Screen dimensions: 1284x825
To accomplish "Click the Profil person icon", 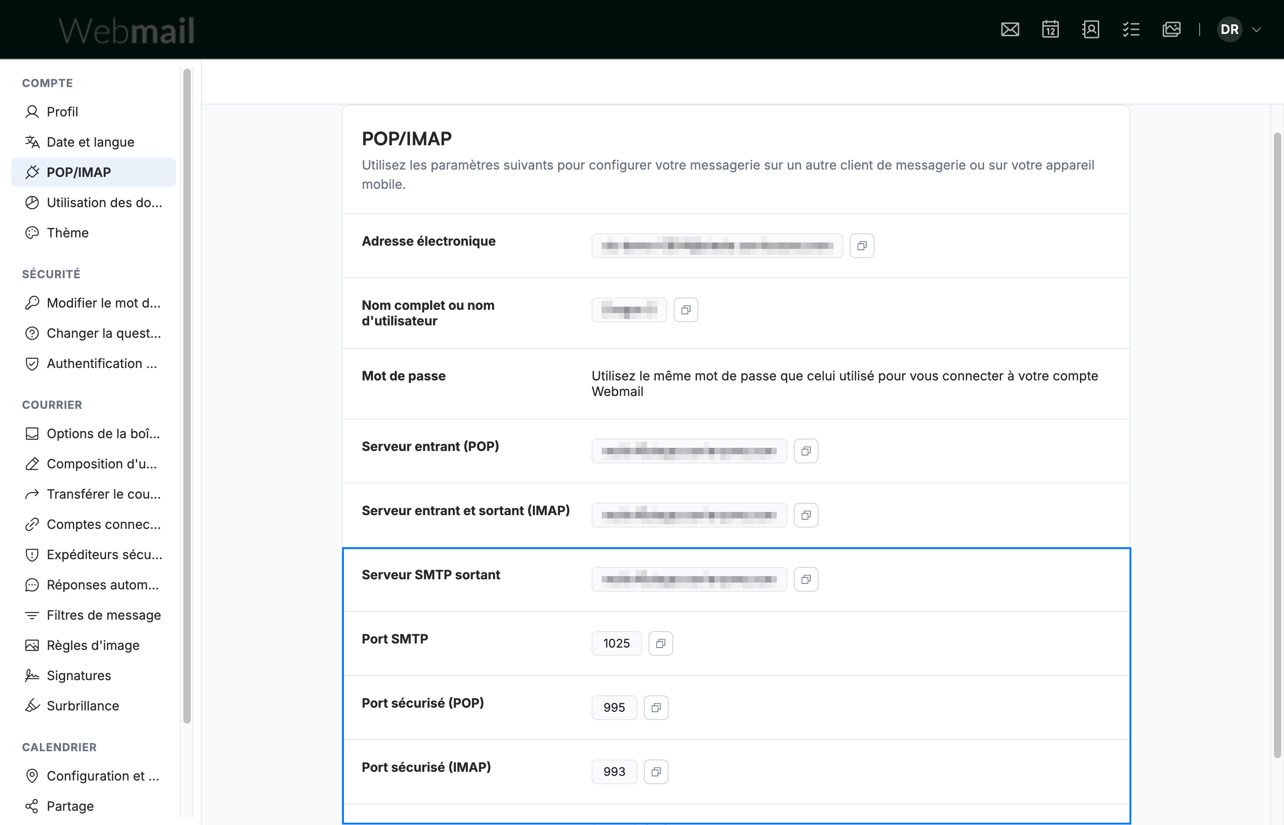I will point(32,112).
